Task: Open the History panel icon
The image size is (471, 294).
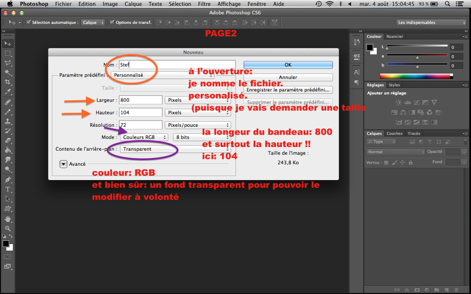Action: pyautogui.click(x=356, y=42)
